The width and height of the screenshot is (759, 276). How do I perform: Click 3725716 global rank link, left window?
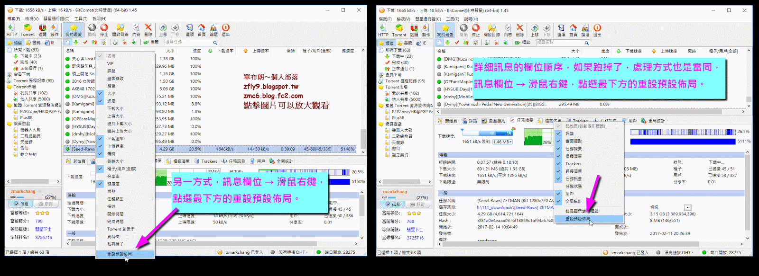pos(44,238)
